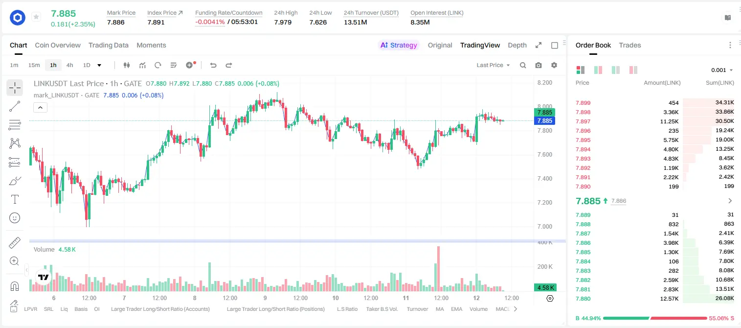Screen dimensions: 741x328
Task: Select the text annotation tool
Action: point(15,199)
